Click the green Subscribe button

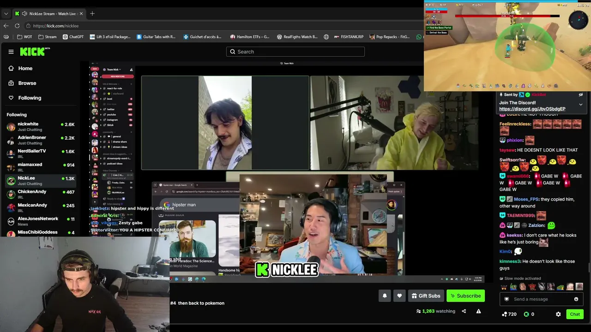coord(465,296)
